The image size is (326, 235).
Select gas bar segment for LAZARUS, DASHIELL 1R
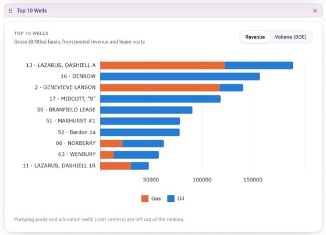[115, 166]
